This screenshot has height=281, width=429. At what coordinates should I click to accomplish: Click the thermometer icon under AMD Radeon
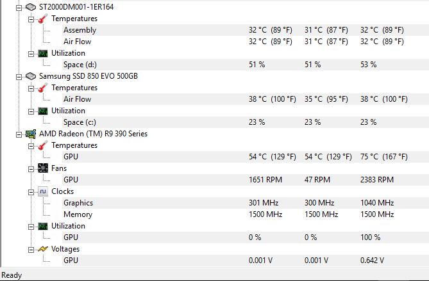42,145
